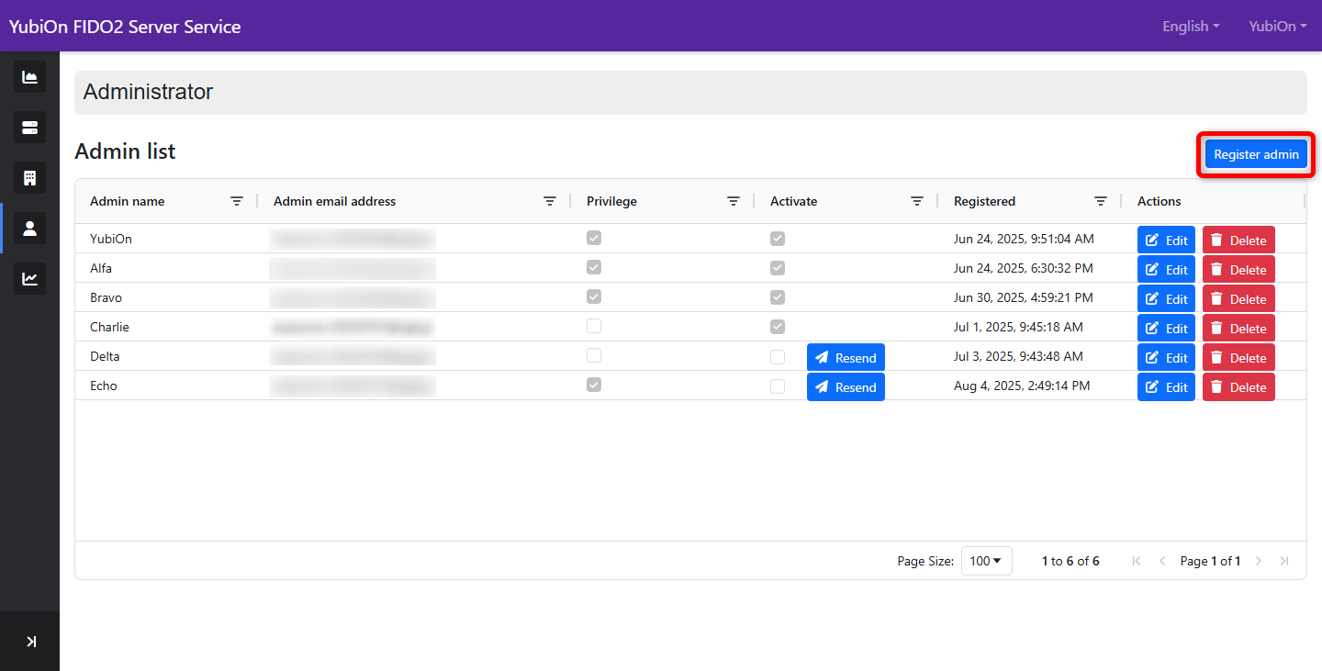Resend the activation email to Delta
The height and width of the screenshot is (671, 1322).
click(x=846, y=358)
